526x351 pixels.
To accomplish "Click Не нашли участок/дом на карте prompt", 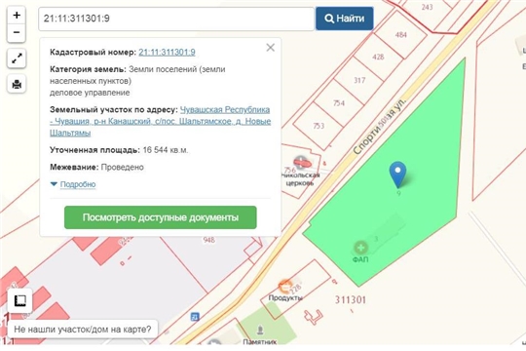I will [83, 330].
